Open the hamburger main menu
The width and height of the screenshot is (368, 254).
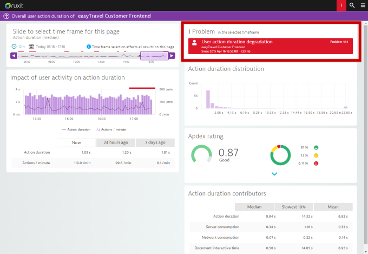[x=363, y=5]
